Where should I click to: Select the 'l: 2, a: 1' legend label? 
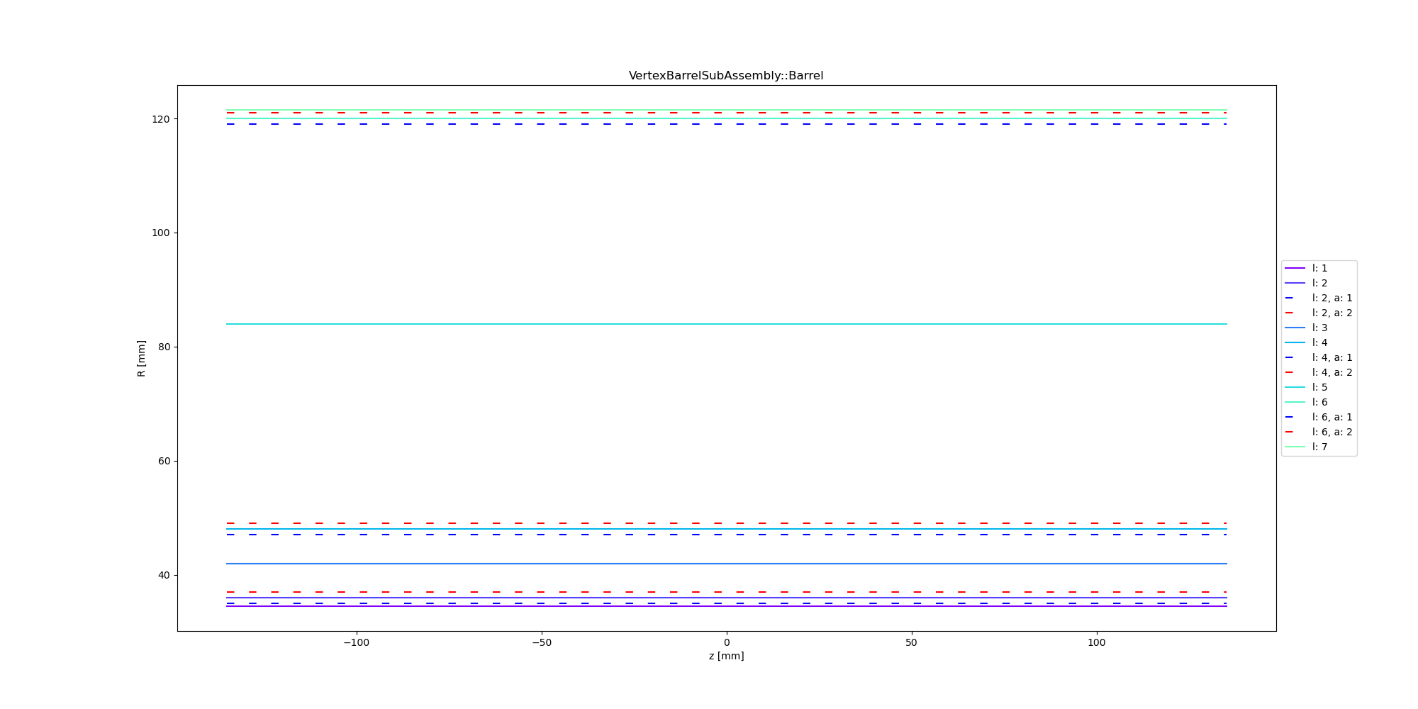tap(1332, 298)
